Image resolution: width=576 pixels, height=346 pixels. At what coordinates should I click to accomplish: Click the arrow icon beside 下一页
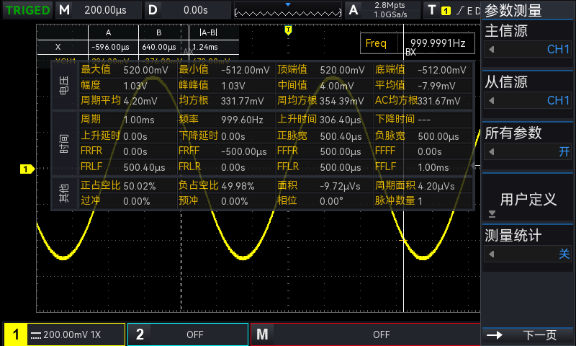pos(495,335)
